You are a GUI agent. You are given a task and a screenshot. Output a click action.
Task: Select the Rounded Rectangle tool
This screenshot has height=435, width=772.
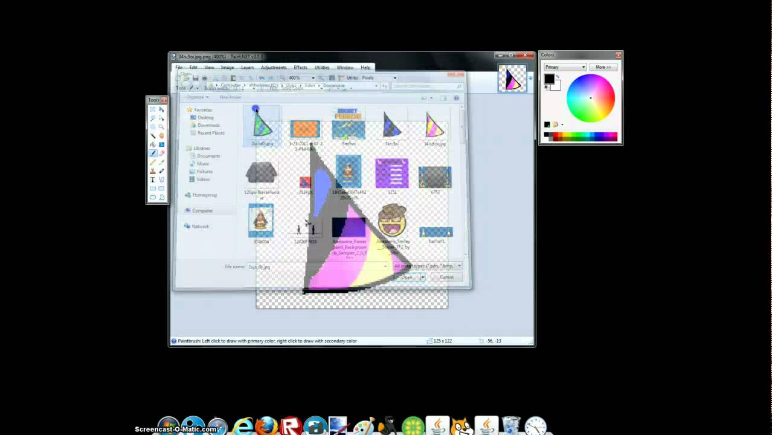pyautogui.click(x=161, y=188)
